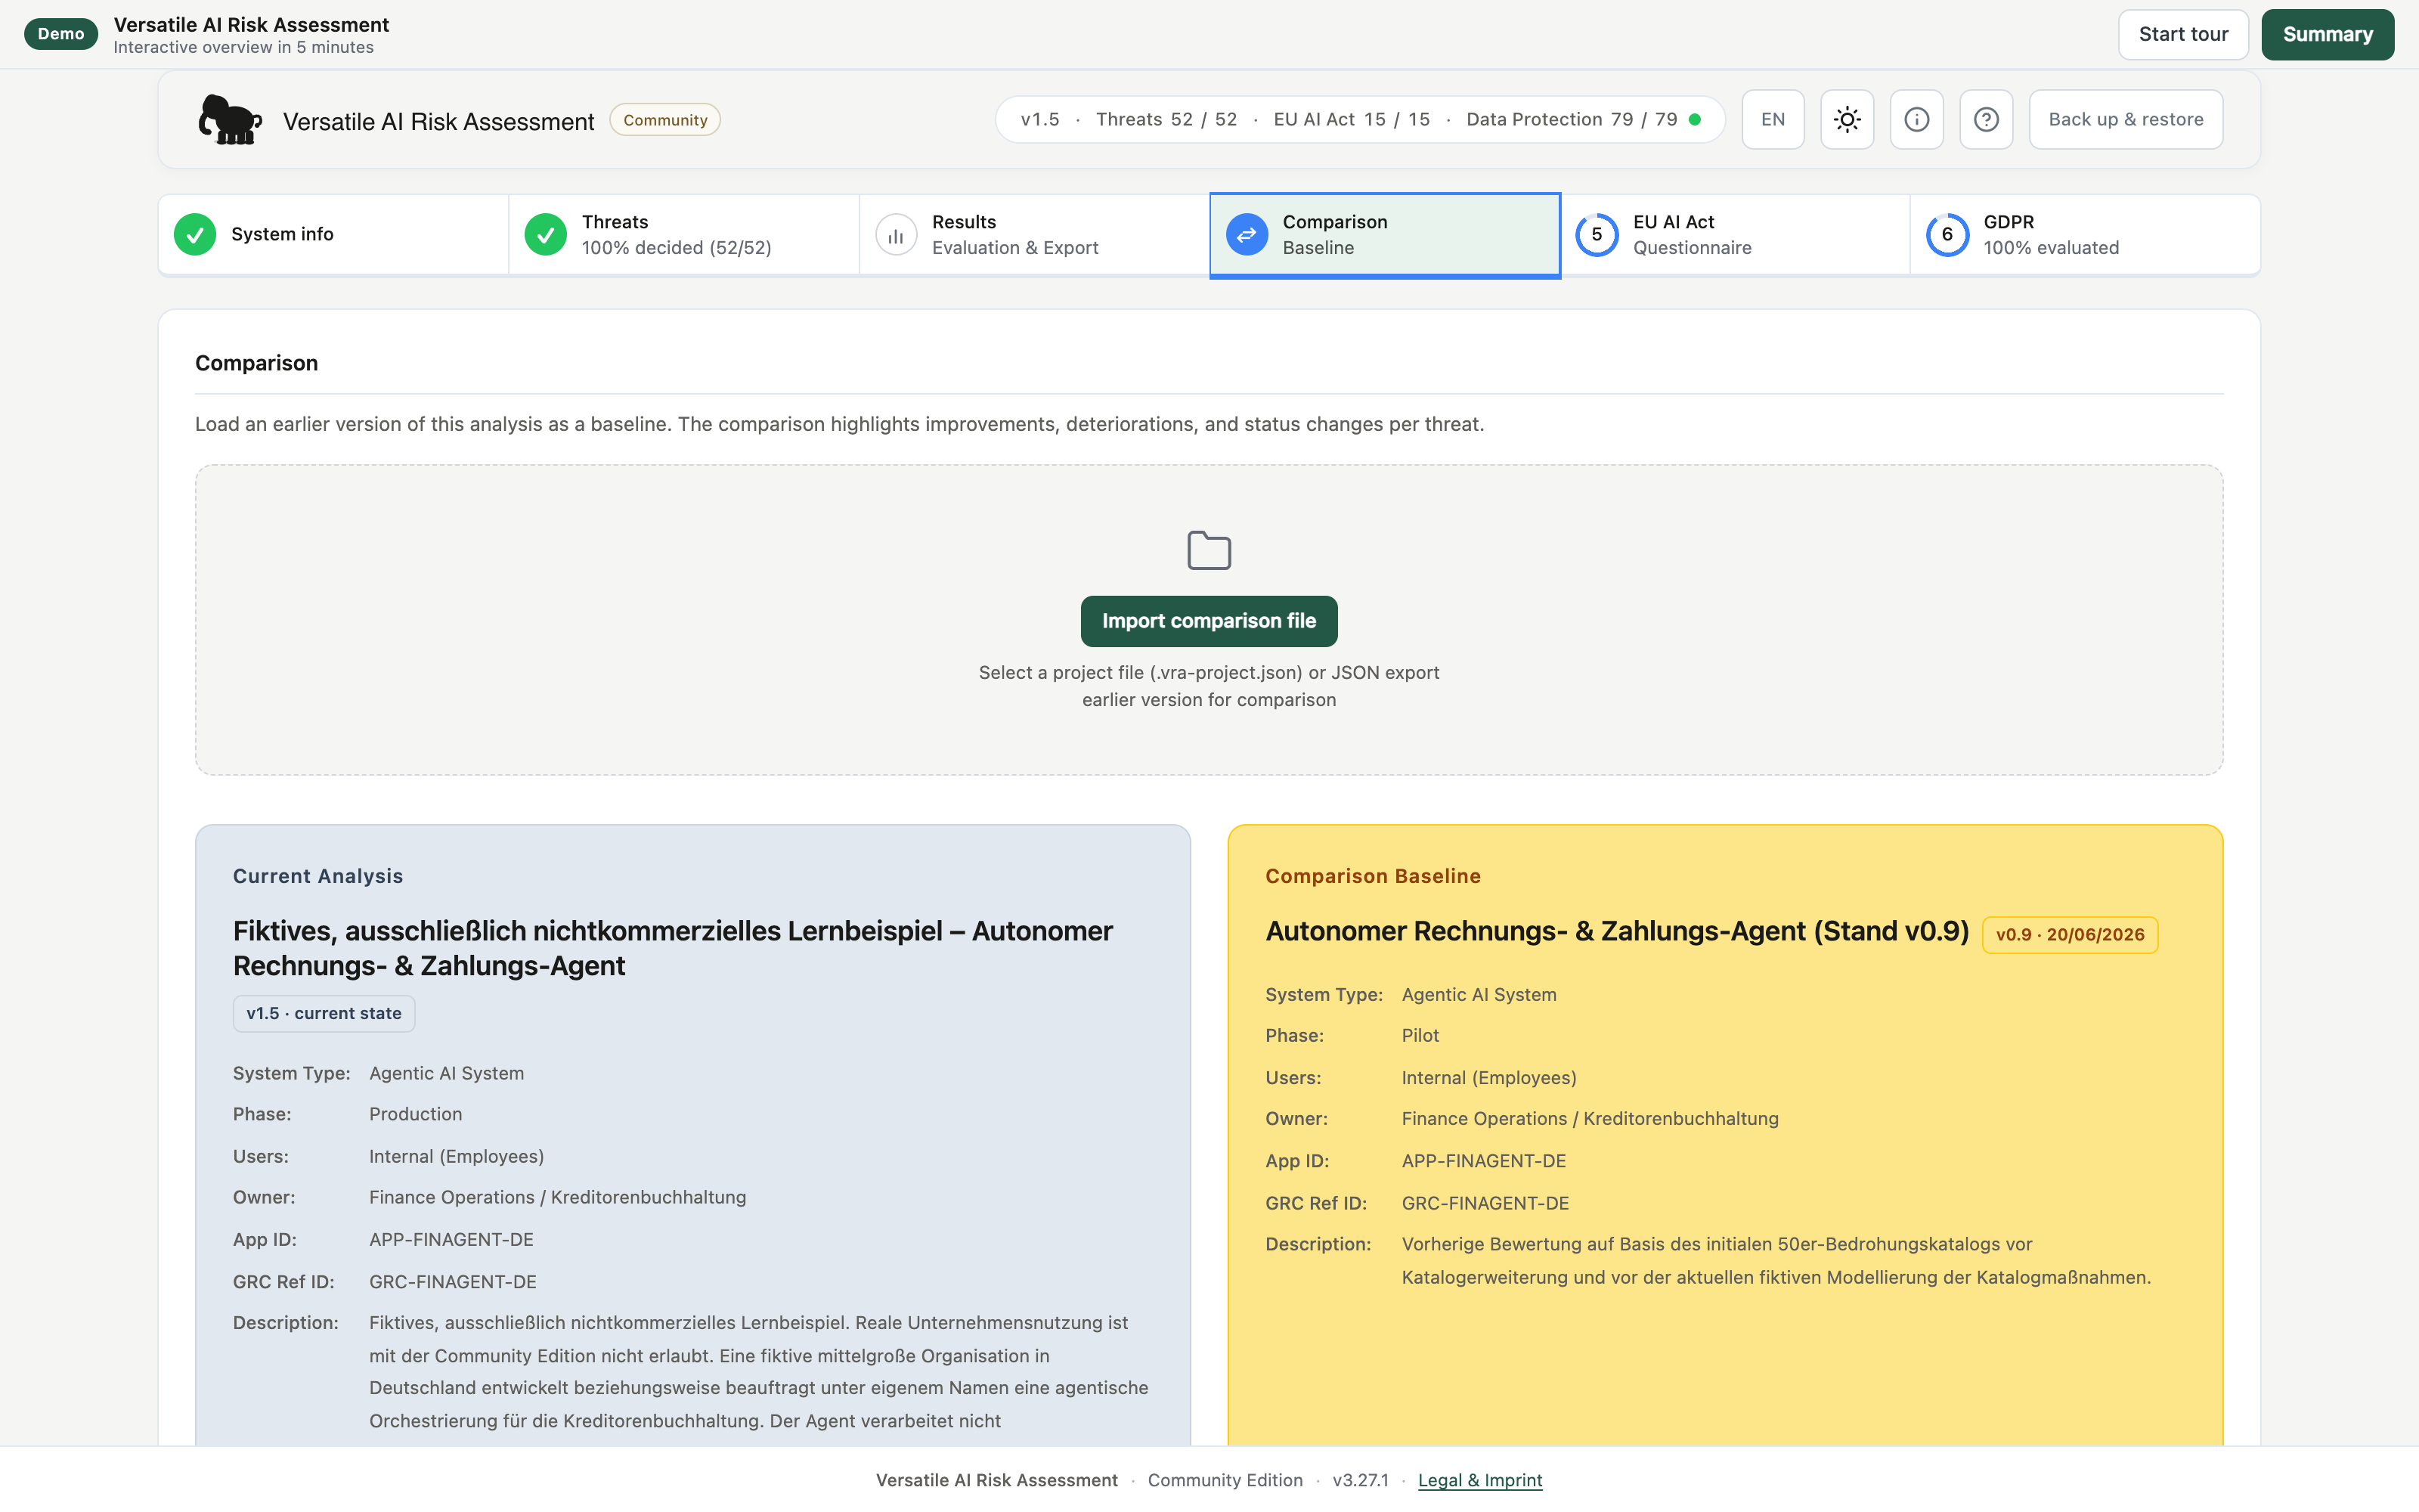Open the help question mark icon
This screenshot has height=1512, width=2419.
pos(1986,120)
